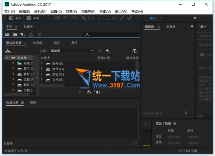
Task: Select the 默认 workspace
Action: (x=153, y=18)
